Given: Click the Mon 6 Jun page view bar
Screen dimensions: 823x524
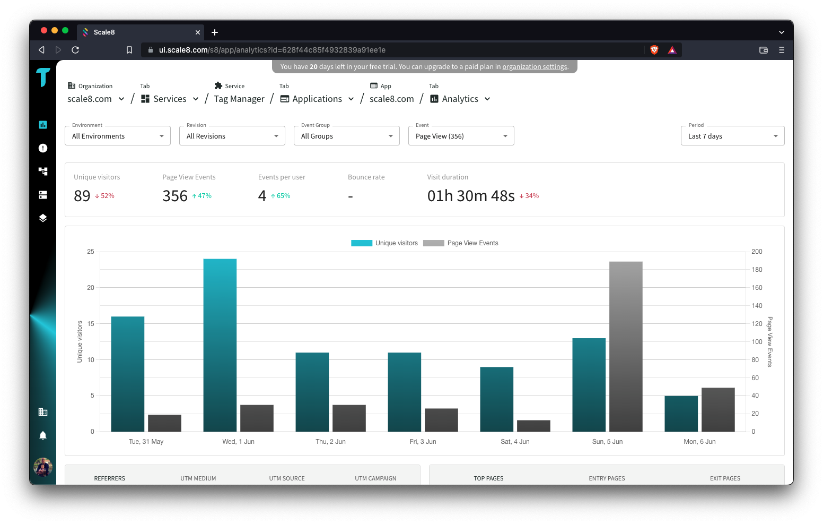Looking at the screenshot, I should pos(718,409).
